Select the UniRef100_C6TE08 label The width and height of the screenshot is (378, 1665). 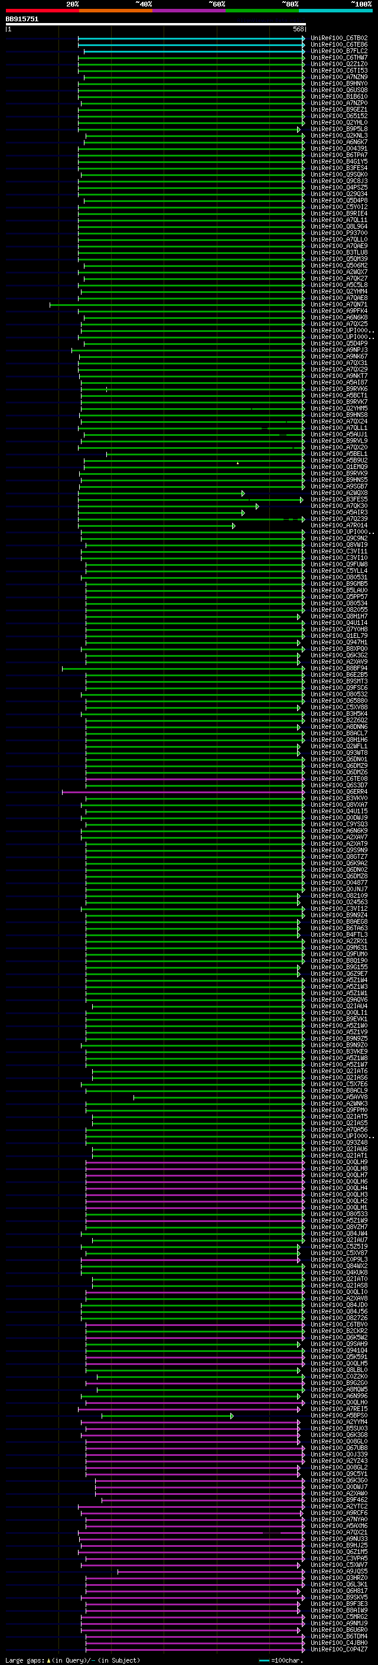pyautogui.click(x=339, y=779)
